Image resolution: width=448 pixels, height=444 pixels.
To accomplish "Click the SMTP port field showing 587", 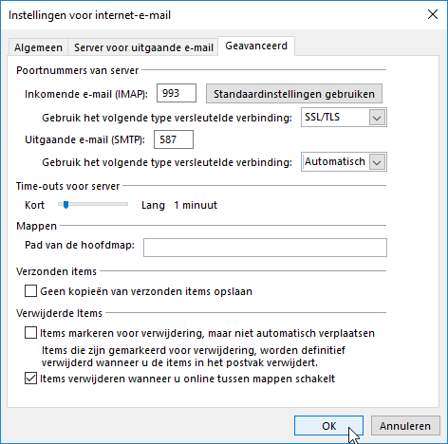I will tap(174, 139).
